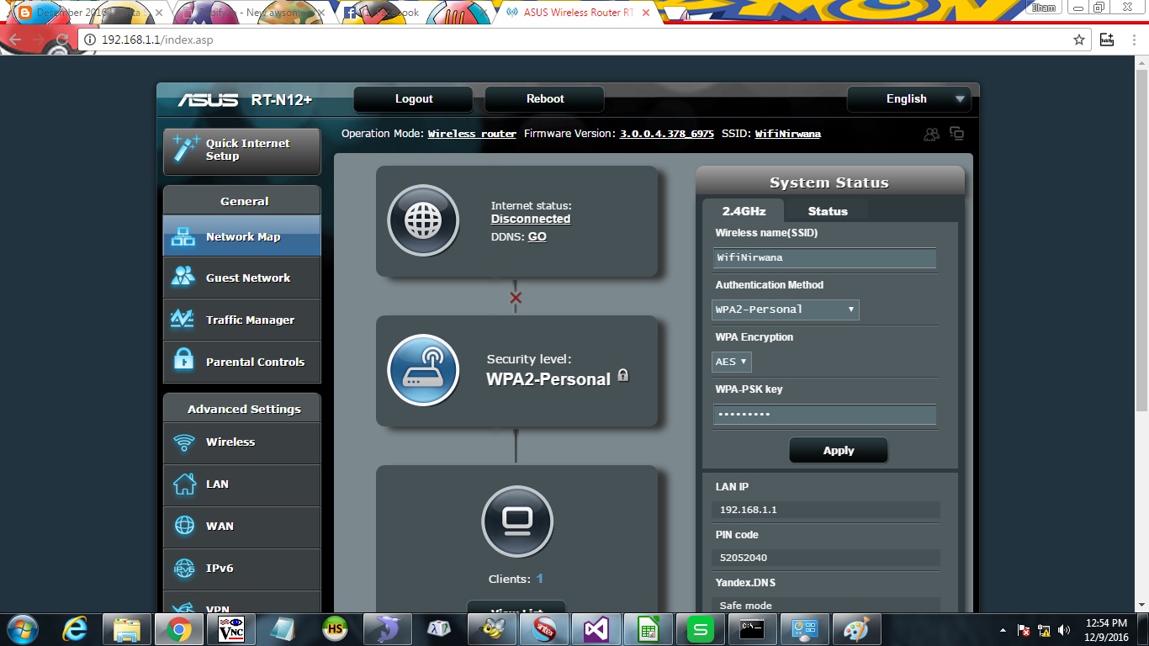Apply the wireless settings
The width and height of the screenshot is (1149, 646).
click(838, 450)
